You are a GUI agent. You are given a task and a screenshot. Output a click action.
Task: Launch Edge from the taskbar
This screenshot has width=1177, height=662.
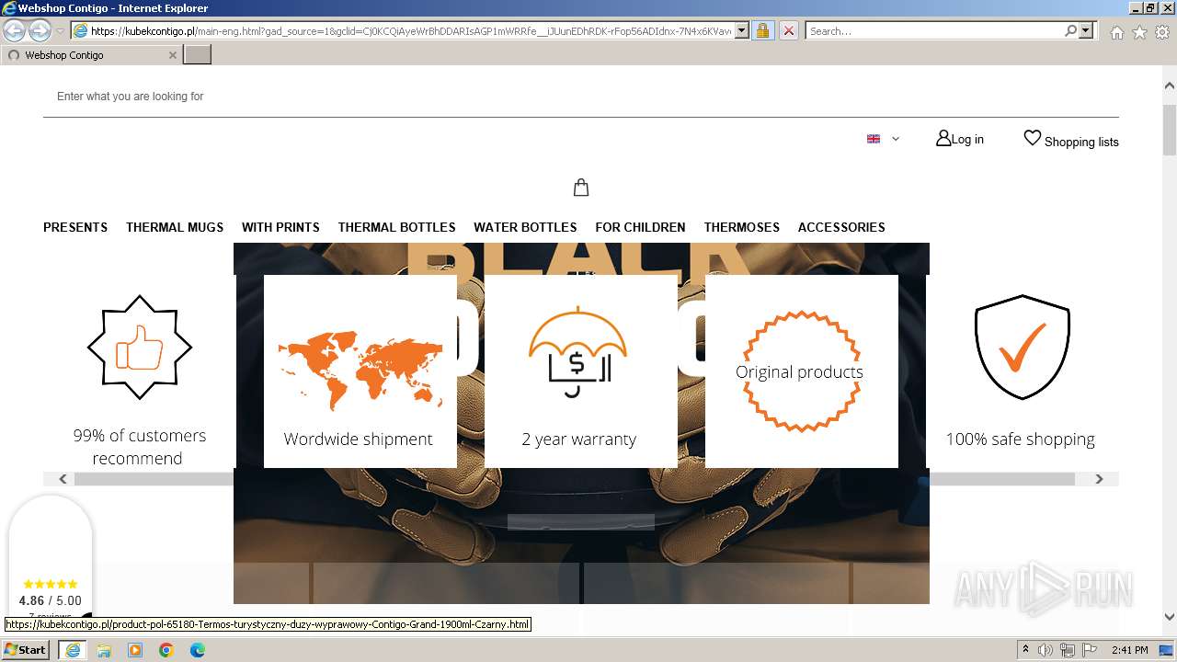(198, 650)
